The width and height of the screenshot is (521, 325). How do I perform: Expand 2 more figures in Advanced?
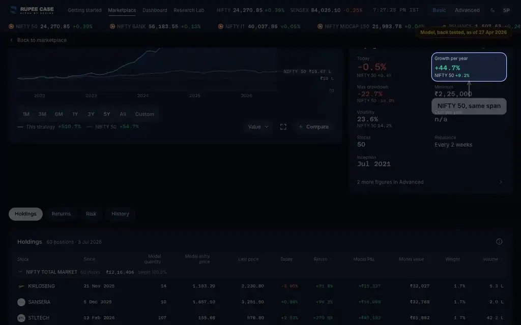(429, 182)
